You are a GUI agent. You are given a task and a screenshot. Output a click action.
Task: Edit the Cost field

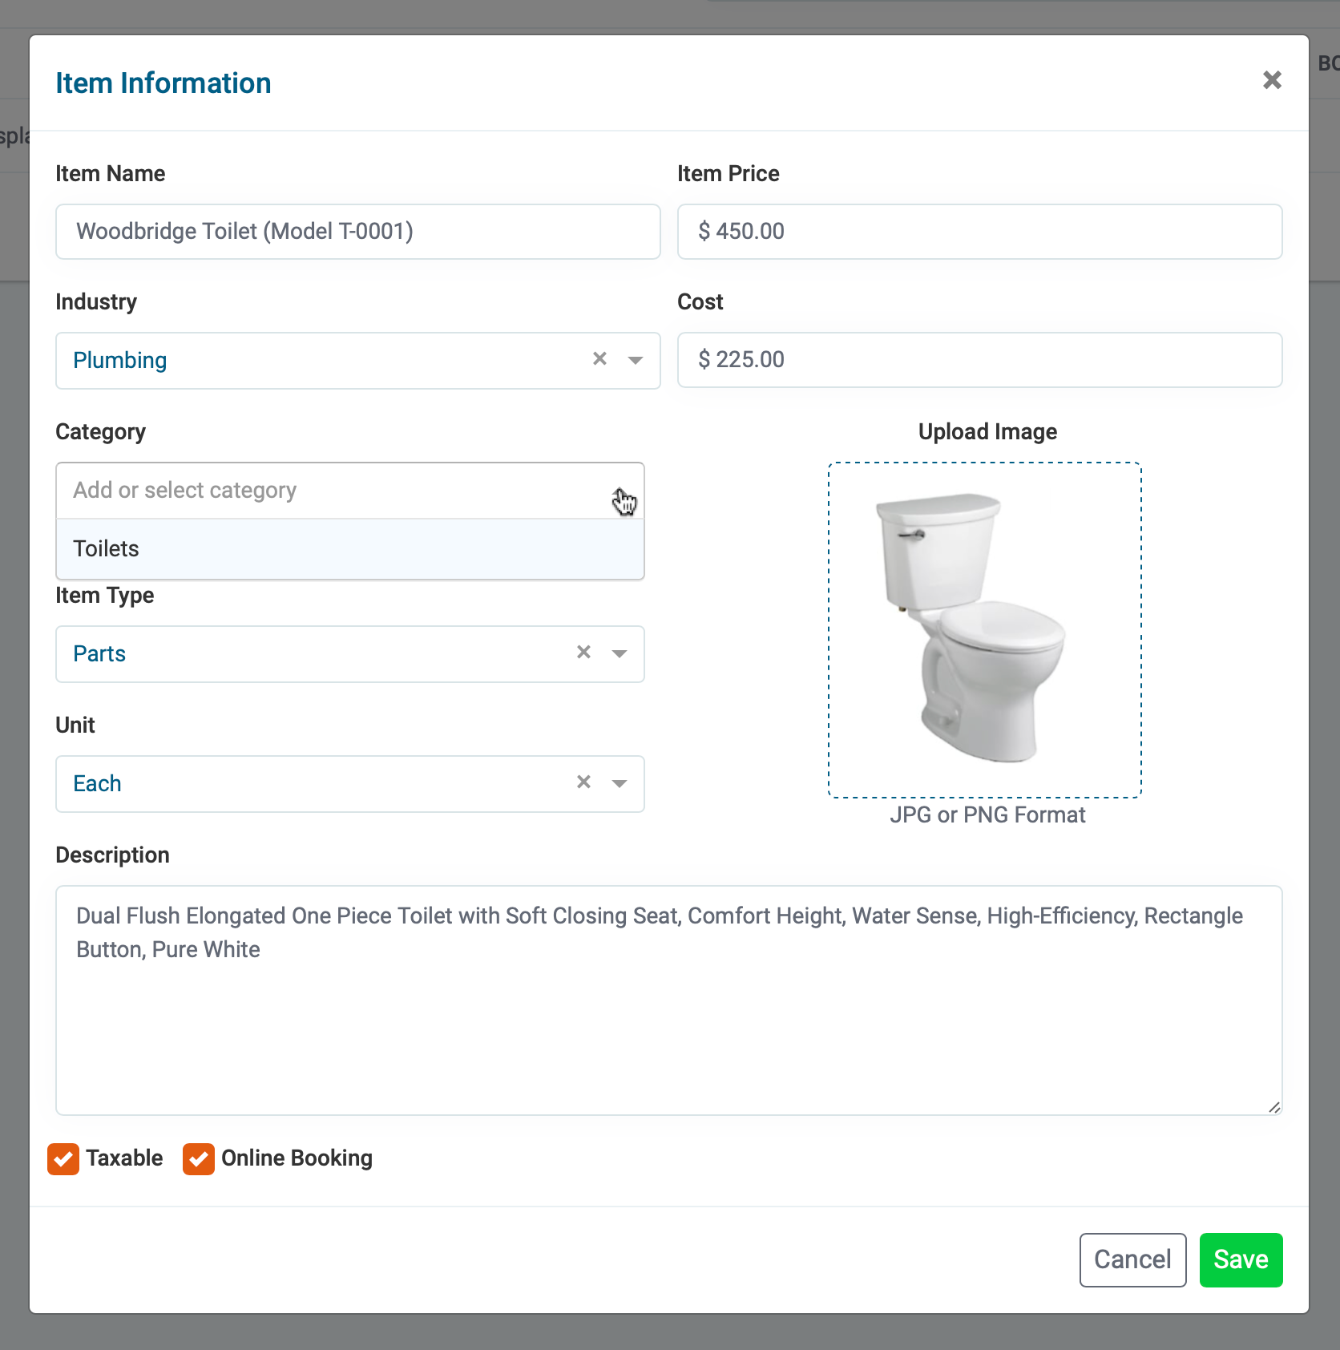pos(979,360)
